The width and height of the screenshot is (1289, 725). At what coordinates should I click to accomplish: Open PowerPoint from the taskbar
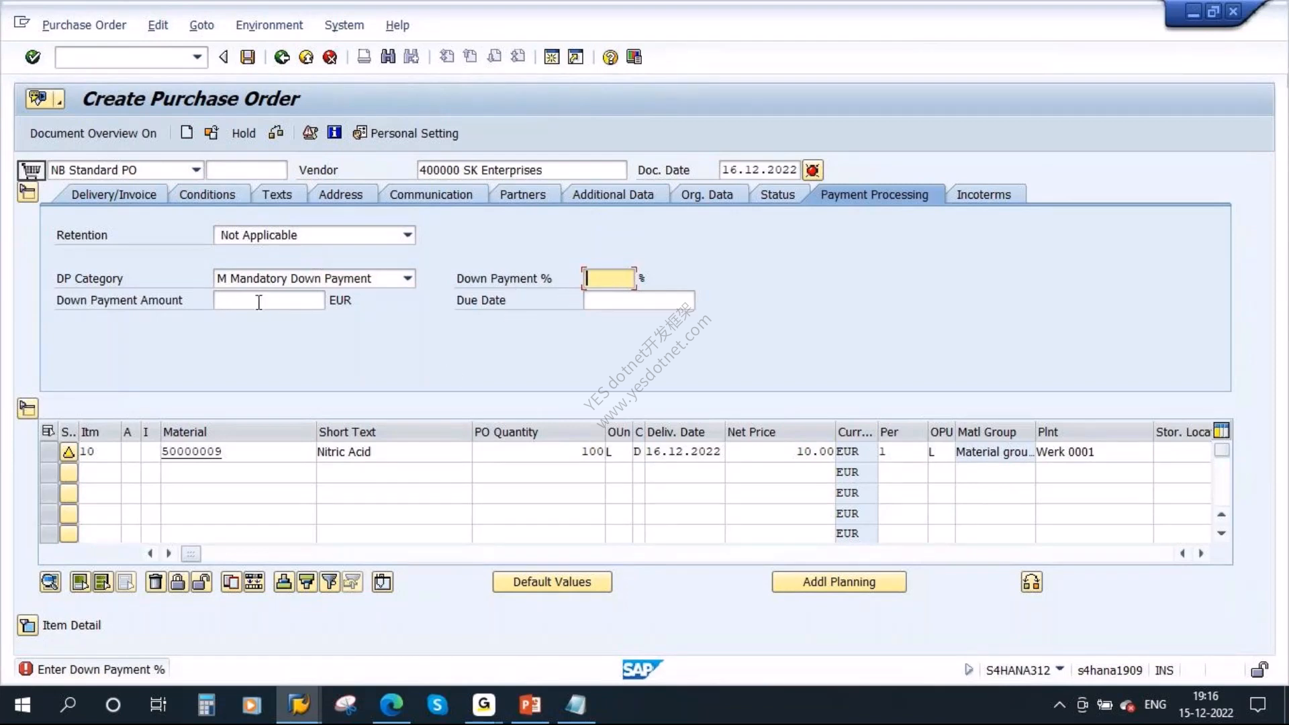coord(530,705)
